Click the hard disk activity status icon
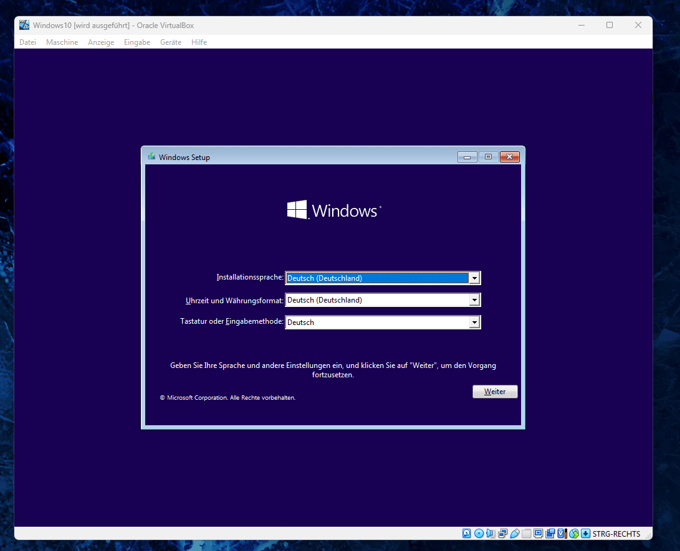Screen dimensions: 680x551 [x=466, y=534]
